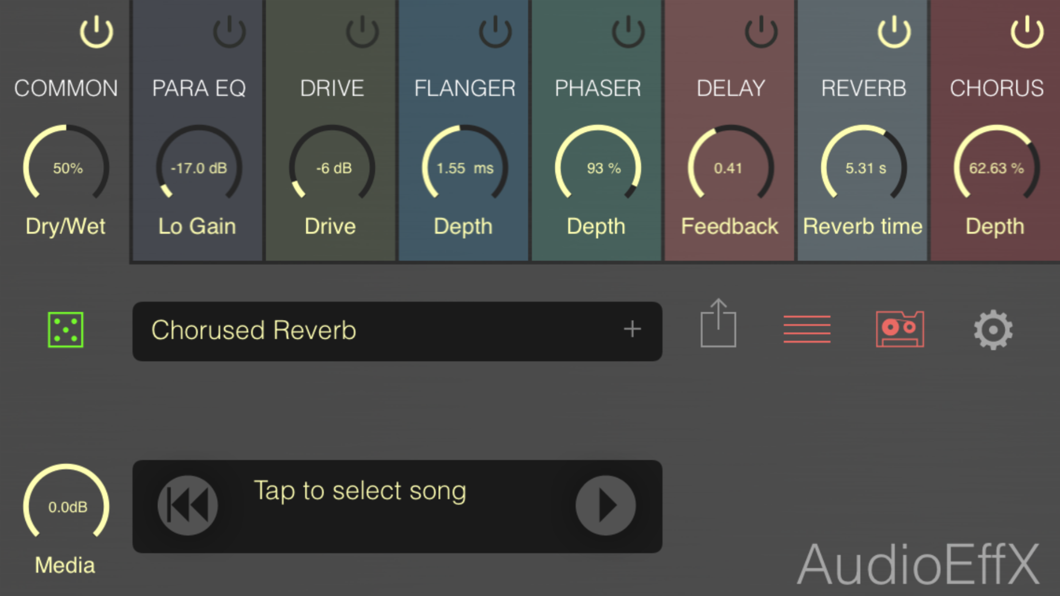Click Tap to select song text
The width and height of the screenshot is (1060, 596).
click(x=360, y=491)
